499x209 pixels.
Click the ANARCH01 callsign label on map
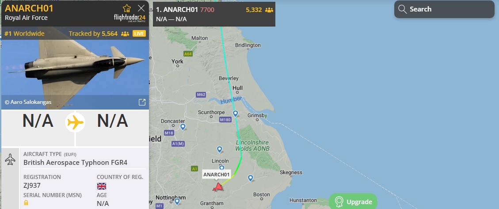pyautogui.click(x=217, y=175)
